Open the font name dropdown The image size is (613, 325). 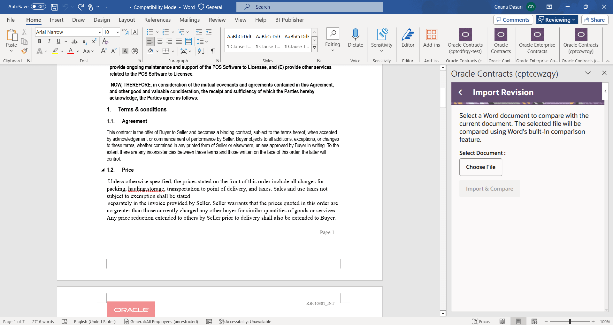tap(99, 32)
